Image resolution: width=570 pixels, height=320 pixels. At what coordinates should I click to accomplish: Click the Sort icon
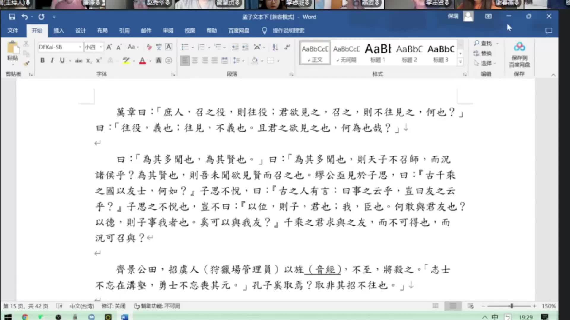pyautogui.click(x=275, y=47)
